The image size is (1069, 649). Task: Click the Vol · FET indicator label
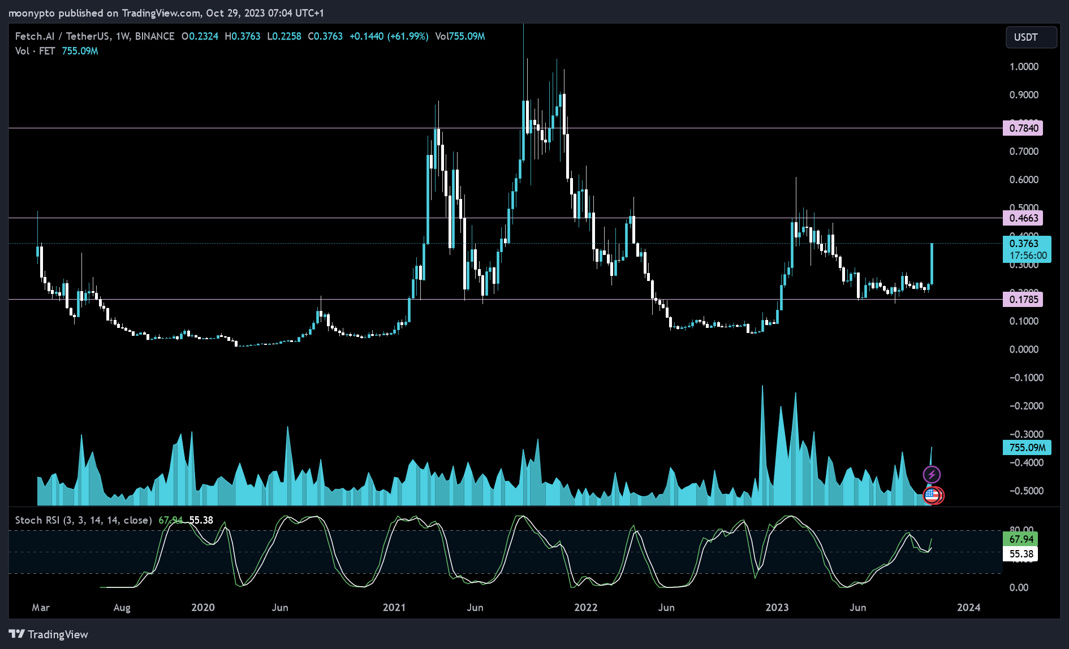coord(35,51)
